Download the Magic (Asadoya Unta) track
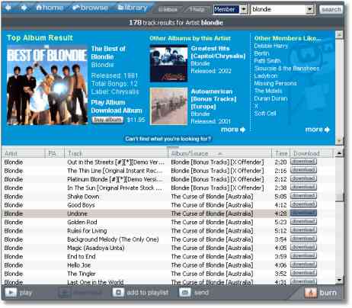 pos(303,247)
